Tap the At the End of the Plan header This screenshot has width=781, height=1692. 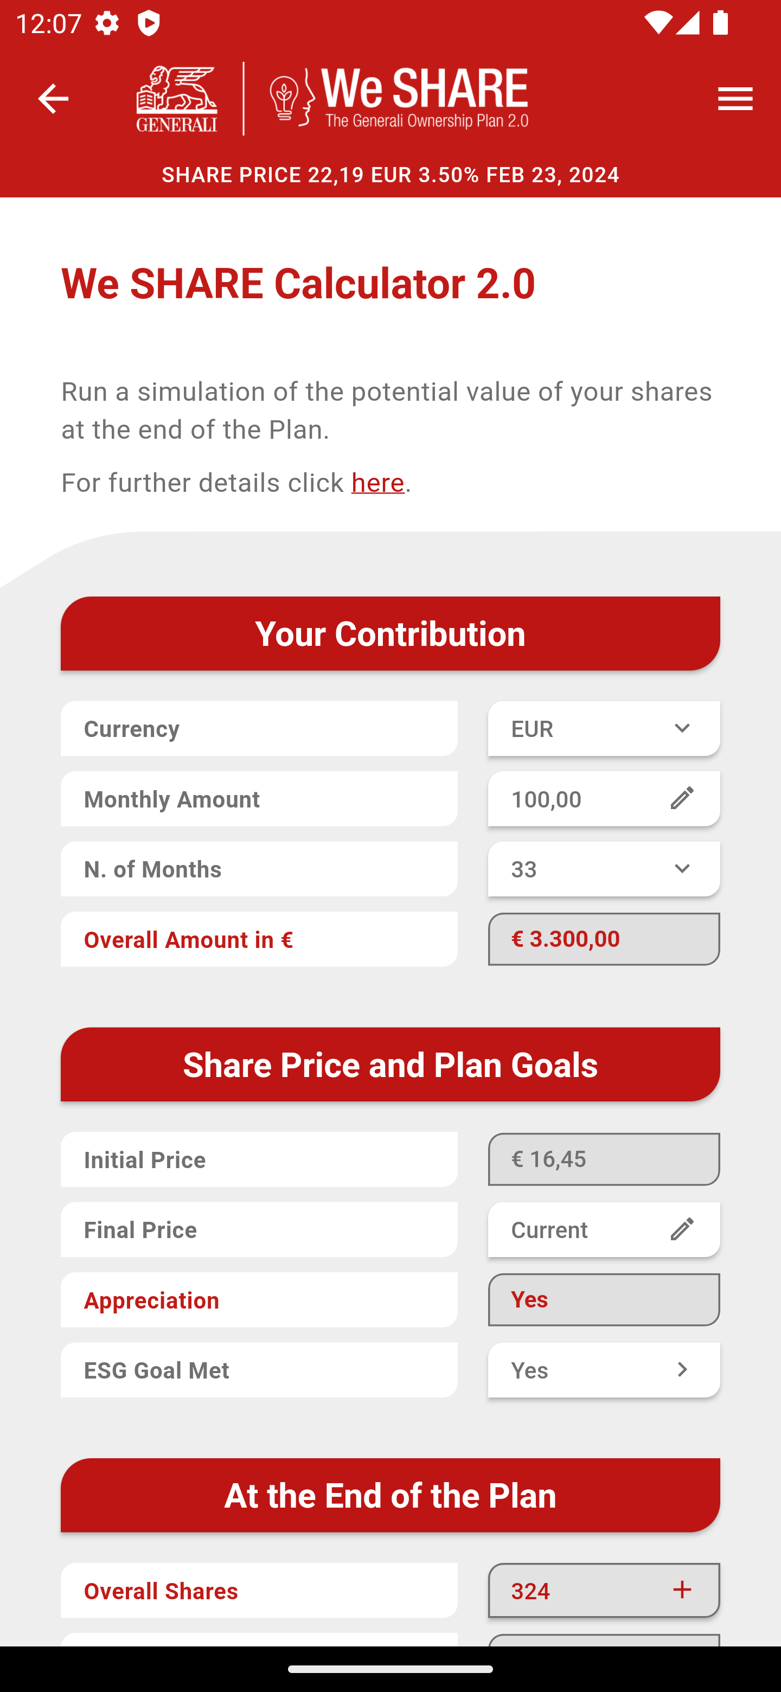coord(390,1496)
